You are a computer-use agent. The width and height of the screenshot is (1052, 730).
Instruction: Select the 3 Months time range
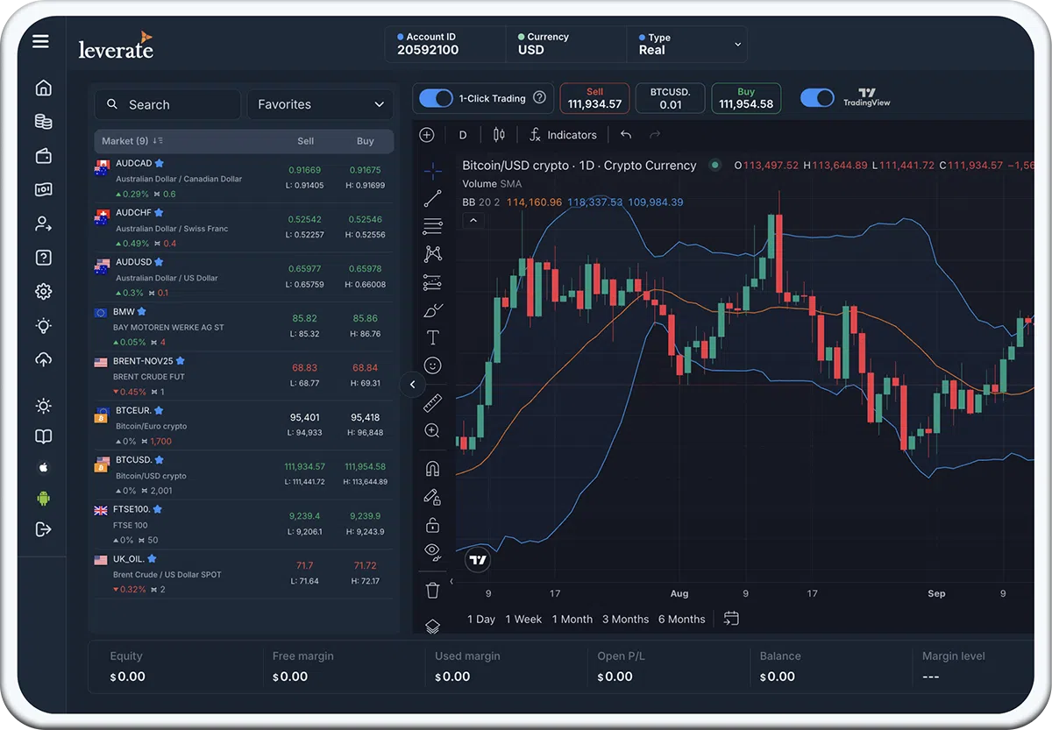point(625,619)
